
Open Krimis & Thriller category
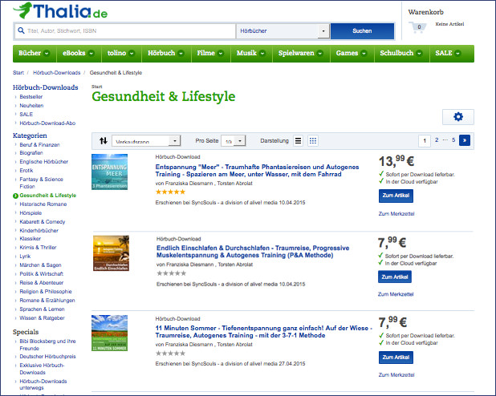[38, 248]
